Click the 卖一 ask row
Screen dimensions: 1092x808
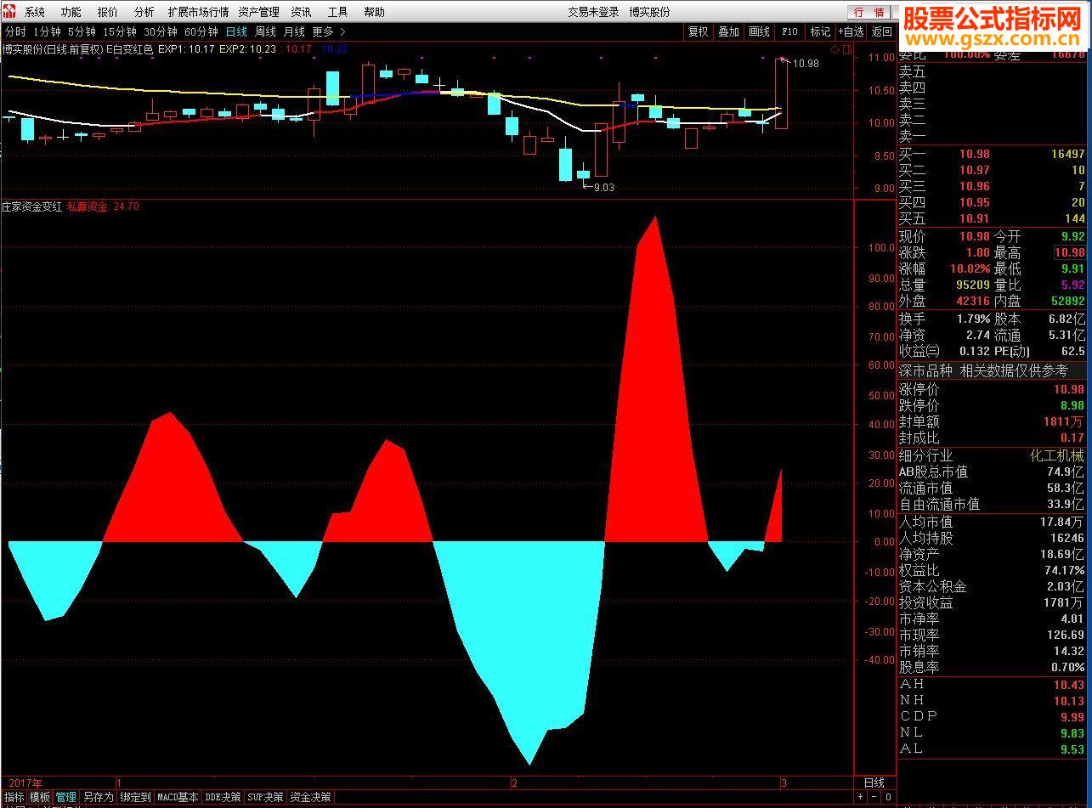(992, 135)
